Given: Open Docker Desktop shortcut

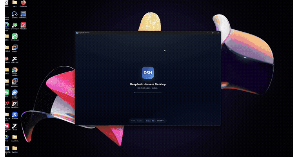Looking at the screenshot, I should (x=15, y=94).
